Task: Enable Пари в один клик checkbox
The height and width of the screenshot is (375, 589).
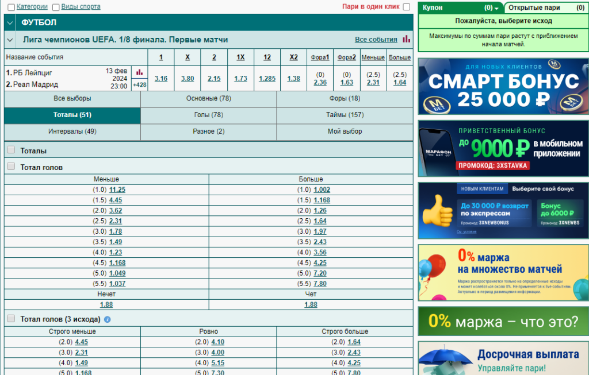Action: [407, 7]
